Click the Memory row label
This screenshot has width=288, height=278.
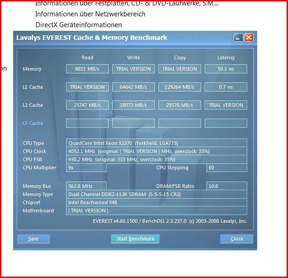pyautogui.click(x=32, y=69)
